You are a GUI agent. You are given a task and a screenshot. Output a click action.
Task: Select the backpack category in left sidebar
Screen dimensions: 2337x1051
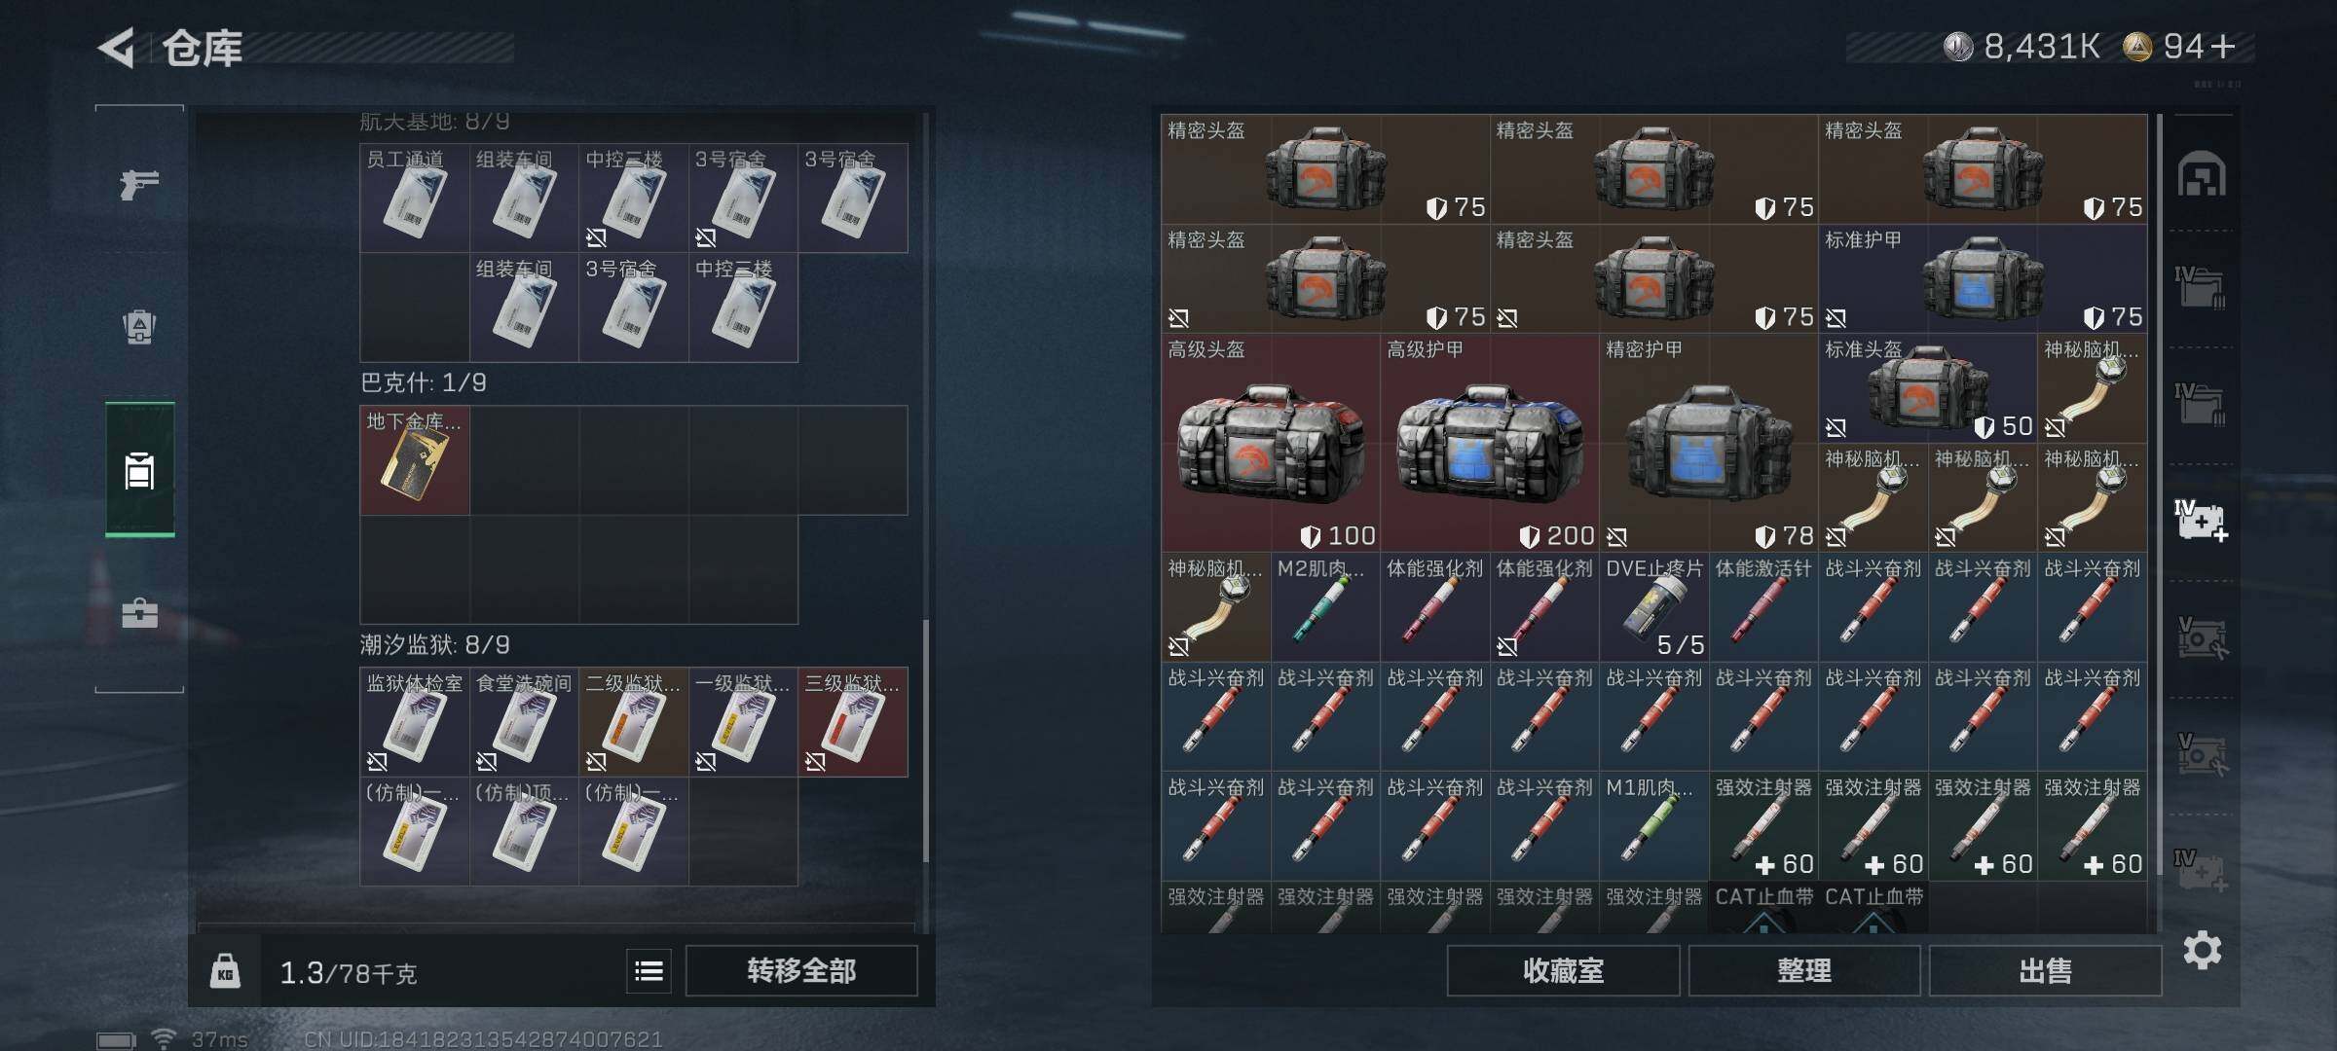coord(139,326)
